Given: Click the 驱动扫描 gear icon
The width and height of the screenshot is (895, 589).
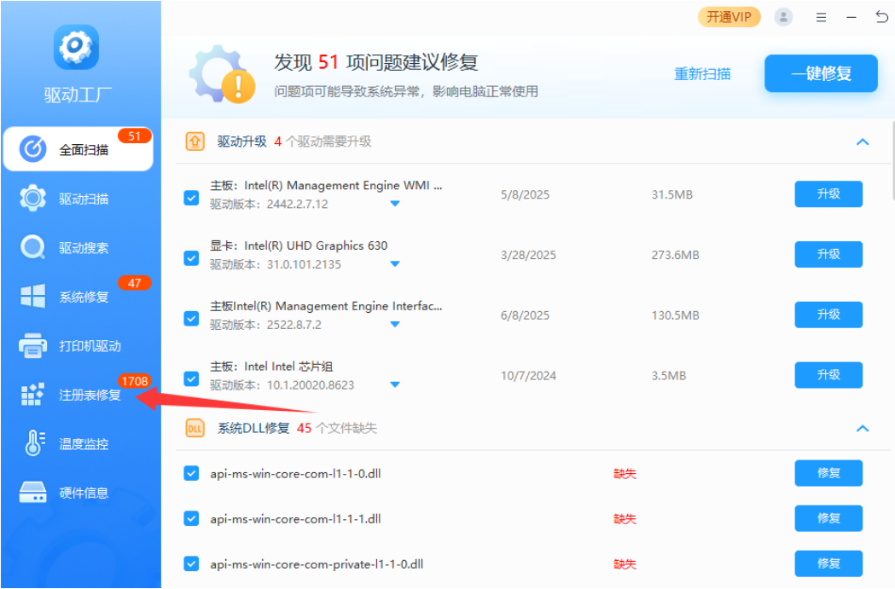Looking at the screenshot, I should coord(33,199).
